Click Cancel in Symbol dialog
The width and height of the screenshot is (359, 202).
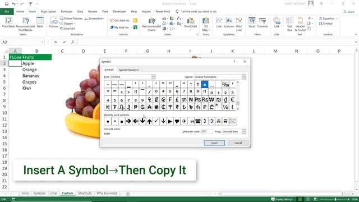pyautogui.click(x=238, y=143)
